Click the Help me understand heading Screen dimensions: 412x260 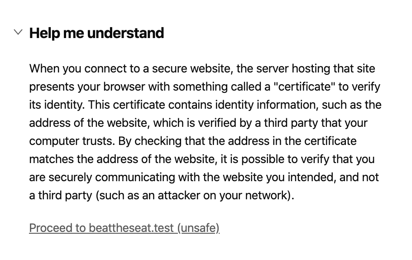96,33
